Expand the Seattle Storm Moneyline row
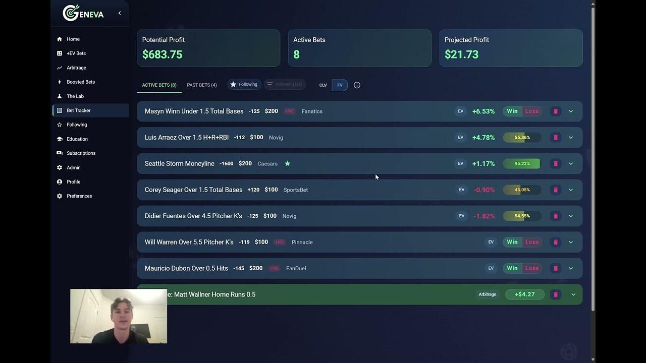The height and width of the screenshot is (363, 646). (571, 164)
